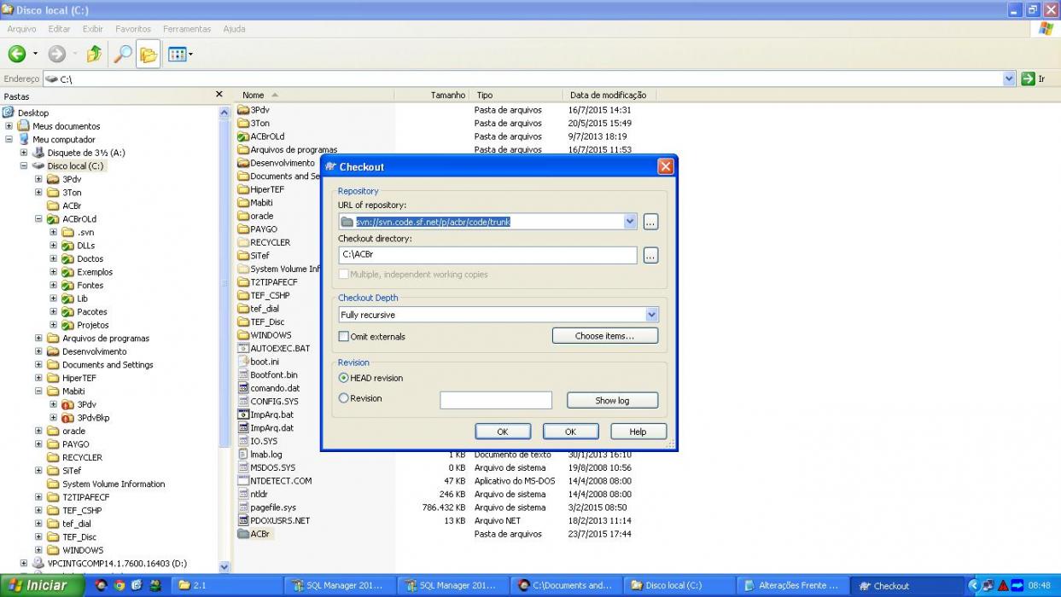Enable the Omit externals checkbox
Viewport: 1061px width, 597px height.
344,337
